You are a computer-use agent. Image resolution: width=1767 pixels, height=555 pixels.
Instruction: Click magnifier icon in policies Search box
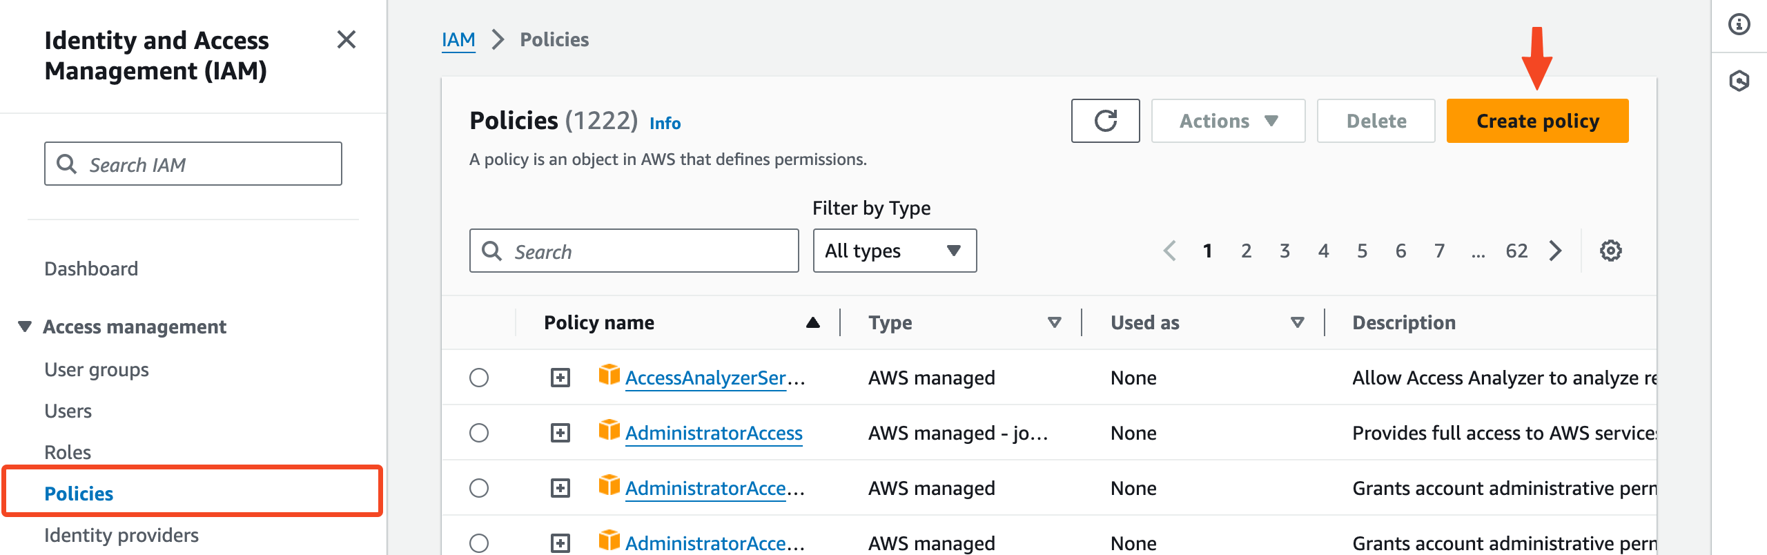491,251
